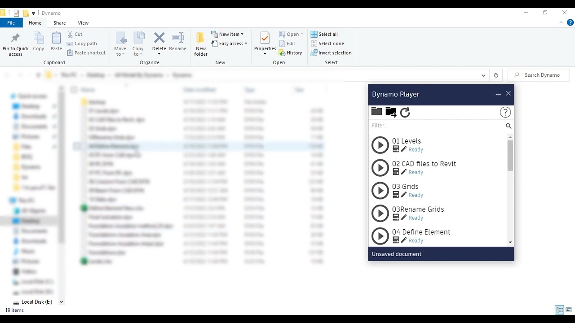Open edit inputs icon for 01 Levels

pos(396,149)
